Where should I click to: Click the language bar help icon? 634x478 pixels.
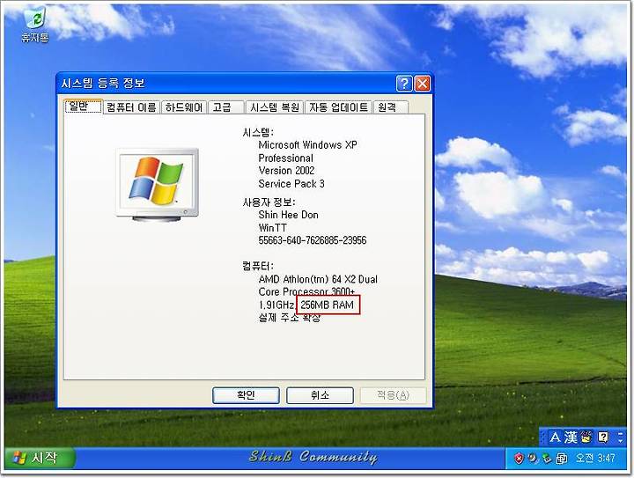(603, 438)
